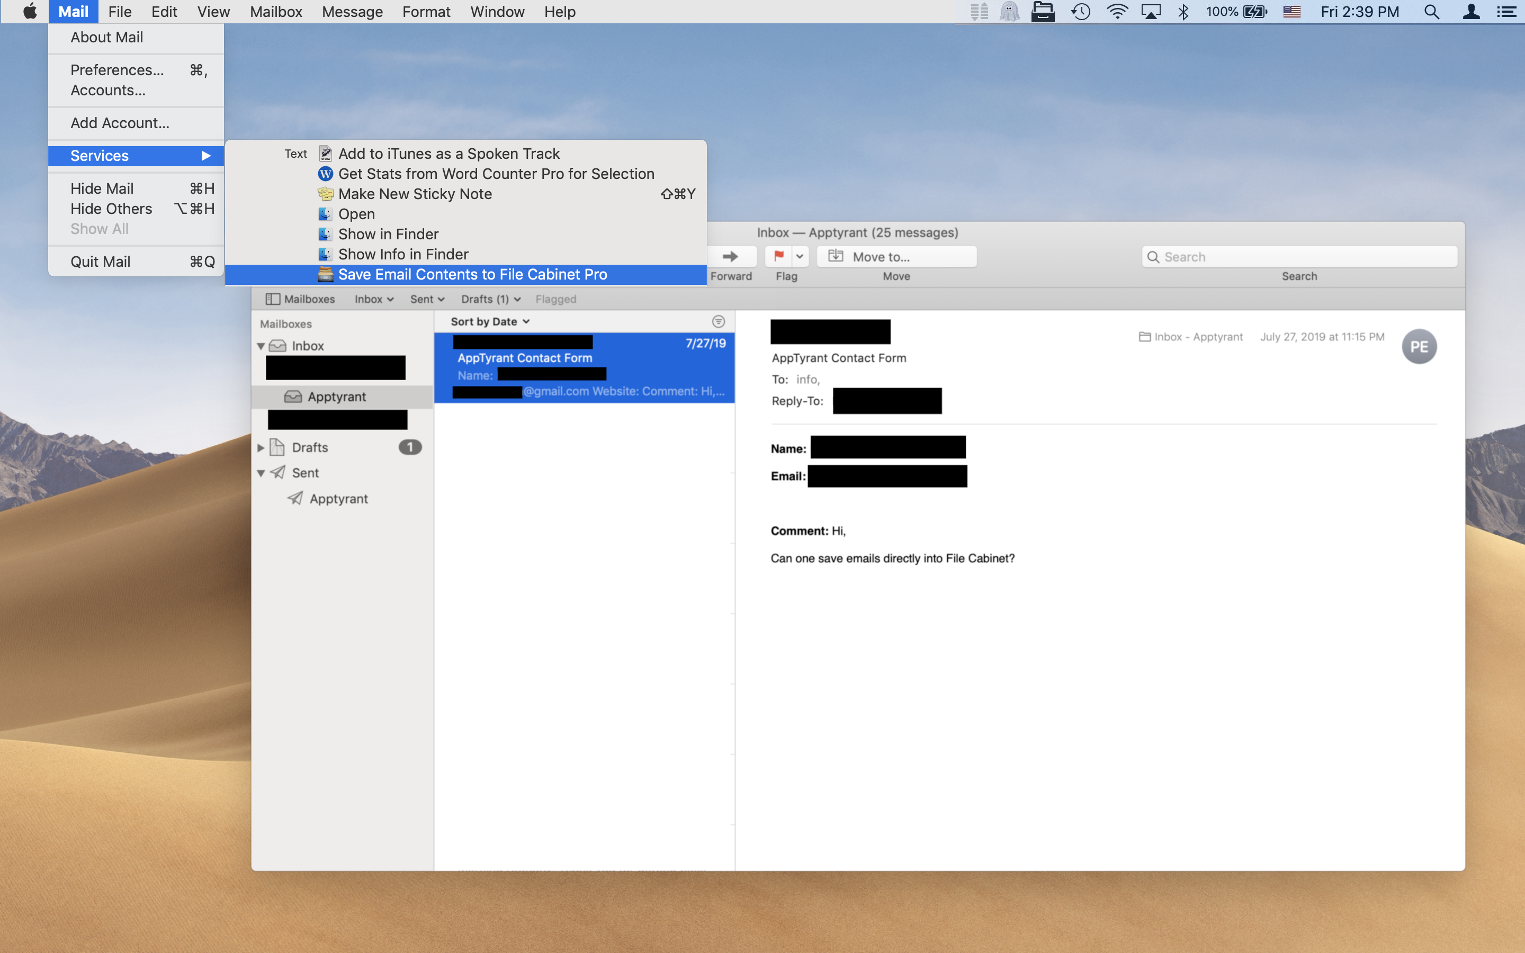Open the View menu
This screenshot has width=1525, height=953.
(213, 11)
